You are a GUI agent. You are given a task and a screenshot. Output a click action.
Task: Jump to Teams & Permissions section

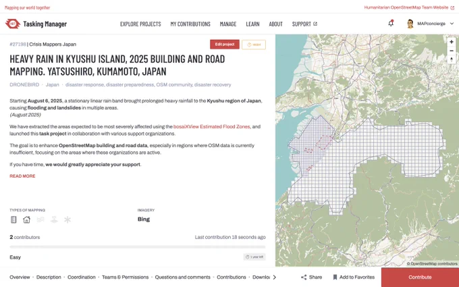click(x=126, y=277)
